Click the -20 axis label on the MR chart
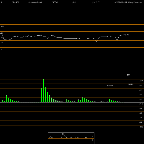The height and width of the screenshot is (144, 144). pos(141,109)
